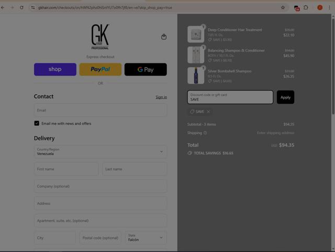Open the extensions puzzle icon
Viewport: 335px width, 252px height.
pos(306,7)
